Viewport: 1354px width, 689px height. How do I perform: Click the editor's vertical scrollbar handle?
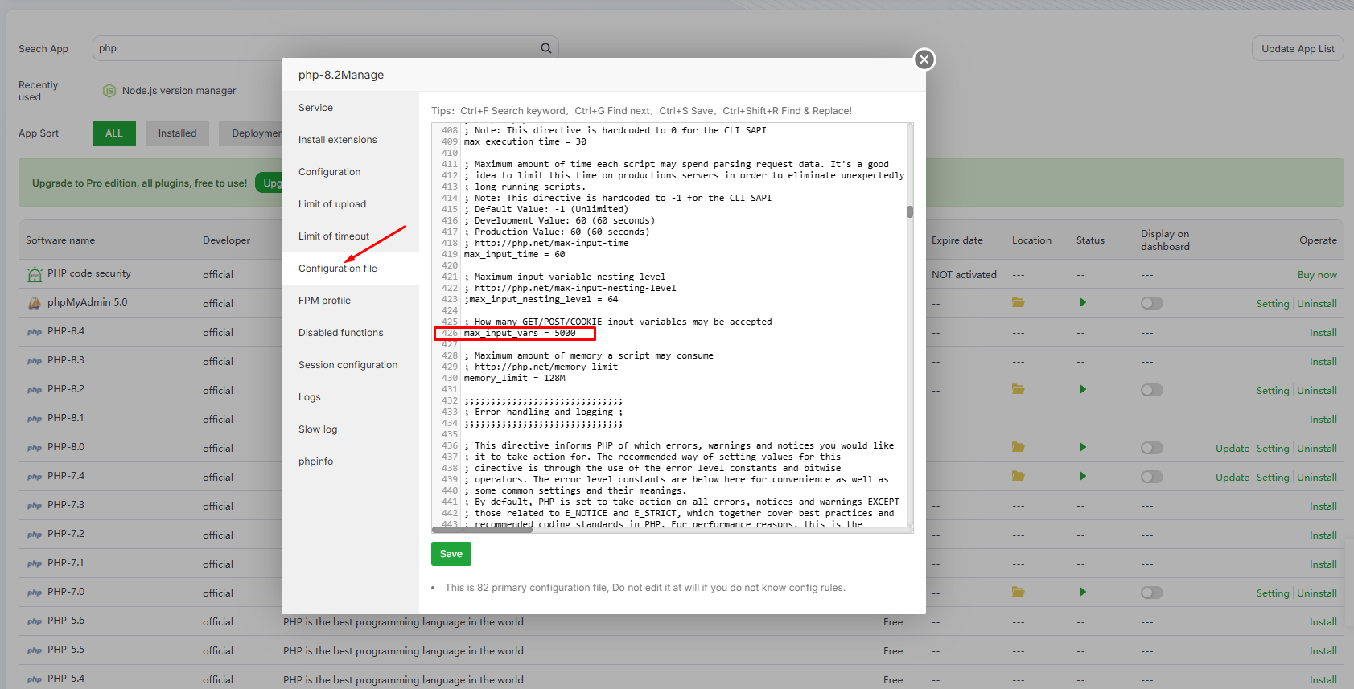click(x=910, y=212)
